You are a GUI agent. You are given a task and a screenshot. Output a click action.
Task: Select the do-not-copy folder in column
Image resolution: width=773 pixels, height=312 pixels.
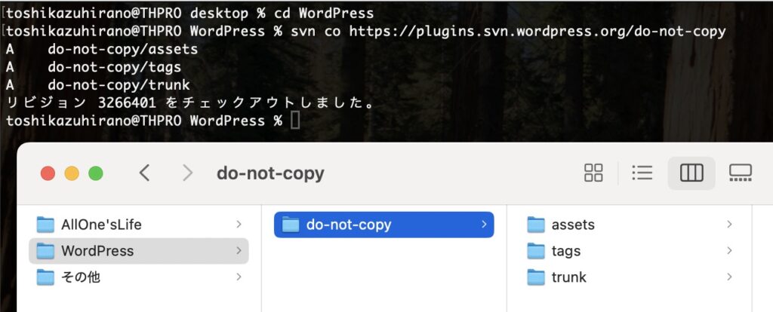(x=384, y=225)
